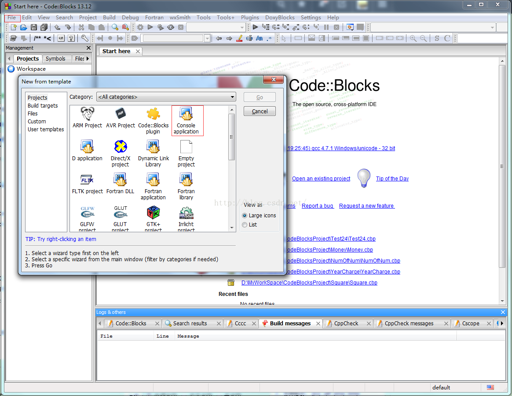Open the Settings menu
Viewport: 512px width, 396px height.
pyautogui.click(x=311, y=18)
